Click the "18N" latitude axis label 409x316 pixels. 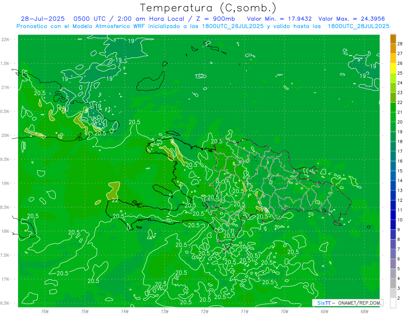[x=5, y=231]
